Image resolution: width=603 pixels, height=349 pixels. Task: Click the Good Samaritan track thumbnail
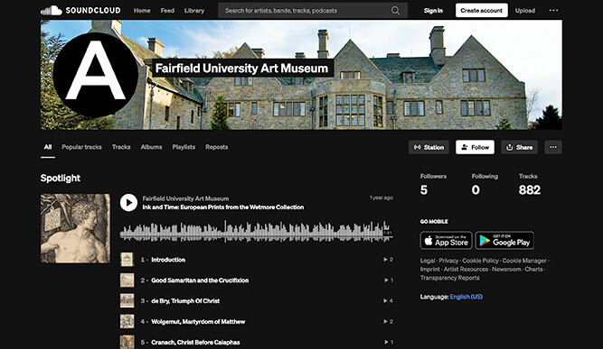pos(127,280)
